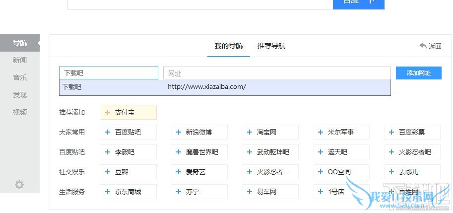453x213 pixels.
Task: Click plus icon beside 武动乾坤吧
Action: (250, 152)
